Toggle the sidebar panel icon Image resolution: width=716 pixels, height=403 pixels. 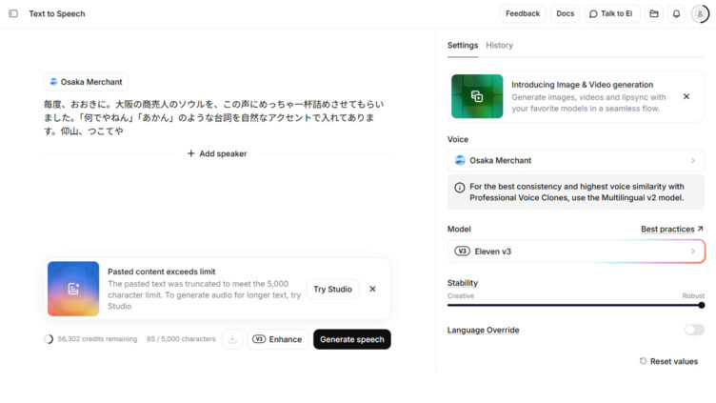12,14
